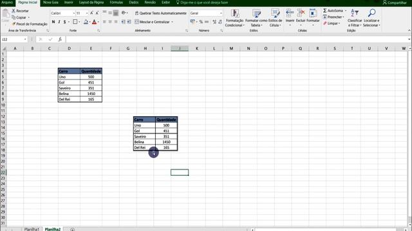Click into the formula bar
This screenshot has width=412, height=231.
[236, 39]
